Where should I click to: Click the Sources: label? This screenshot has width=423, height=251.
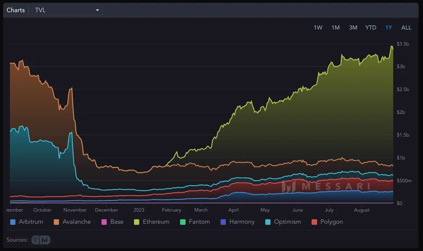coord(17,240)
